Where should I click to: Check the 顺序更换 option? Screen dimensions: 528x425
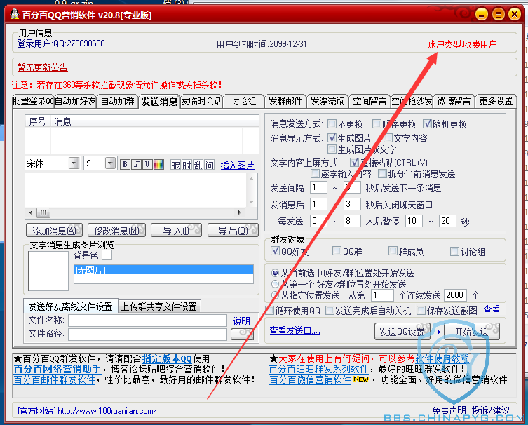click(377, 124)
